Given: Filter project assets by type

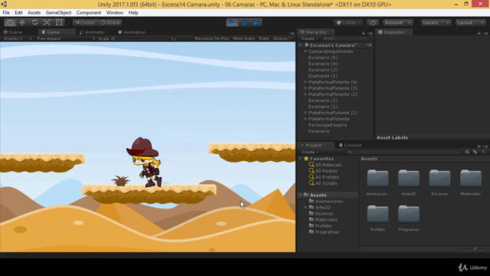Looking at the screenshot, I should coord(467,152).
